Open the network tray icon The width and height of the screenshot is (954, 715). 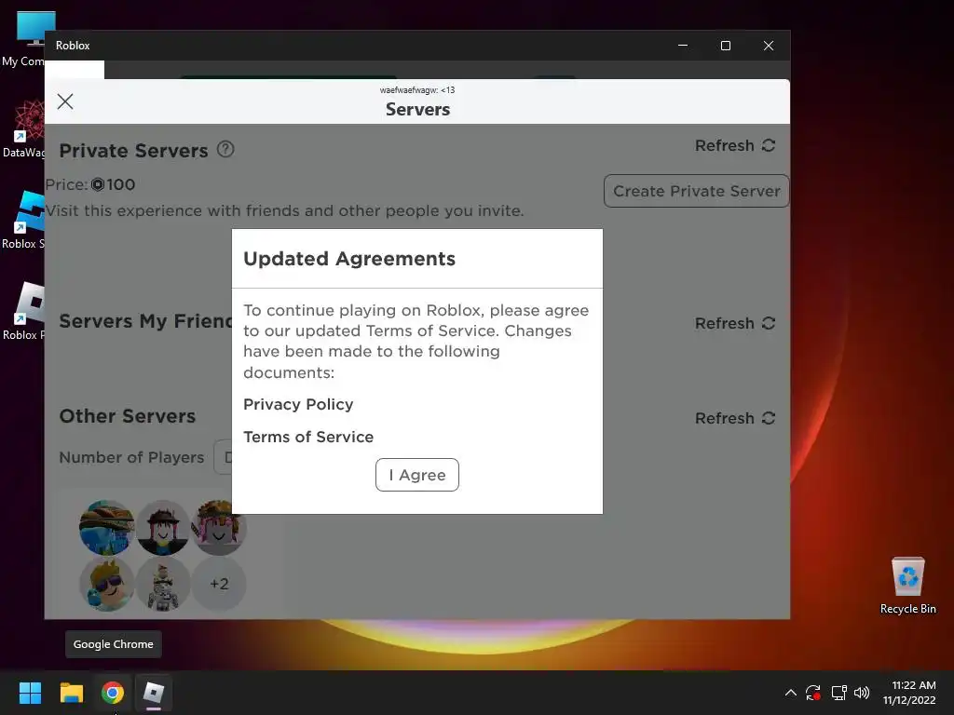(x=839, y=693)
